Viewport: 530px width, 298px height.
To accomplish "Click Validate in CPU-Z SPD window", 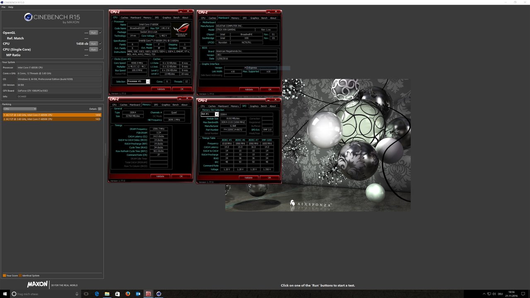I will coord(248,178).
